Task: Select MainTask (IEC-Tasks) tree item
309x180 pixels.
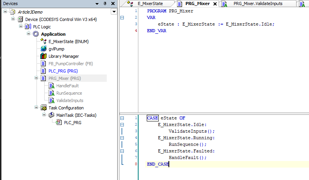Action: [76, 115]
